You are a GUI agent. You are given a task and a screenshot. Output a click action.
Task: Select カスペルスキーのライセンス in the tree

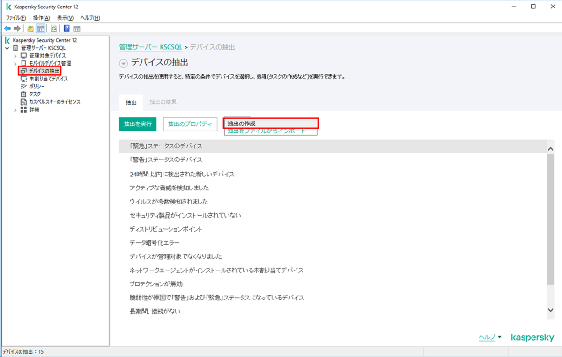tap(54, 102)
